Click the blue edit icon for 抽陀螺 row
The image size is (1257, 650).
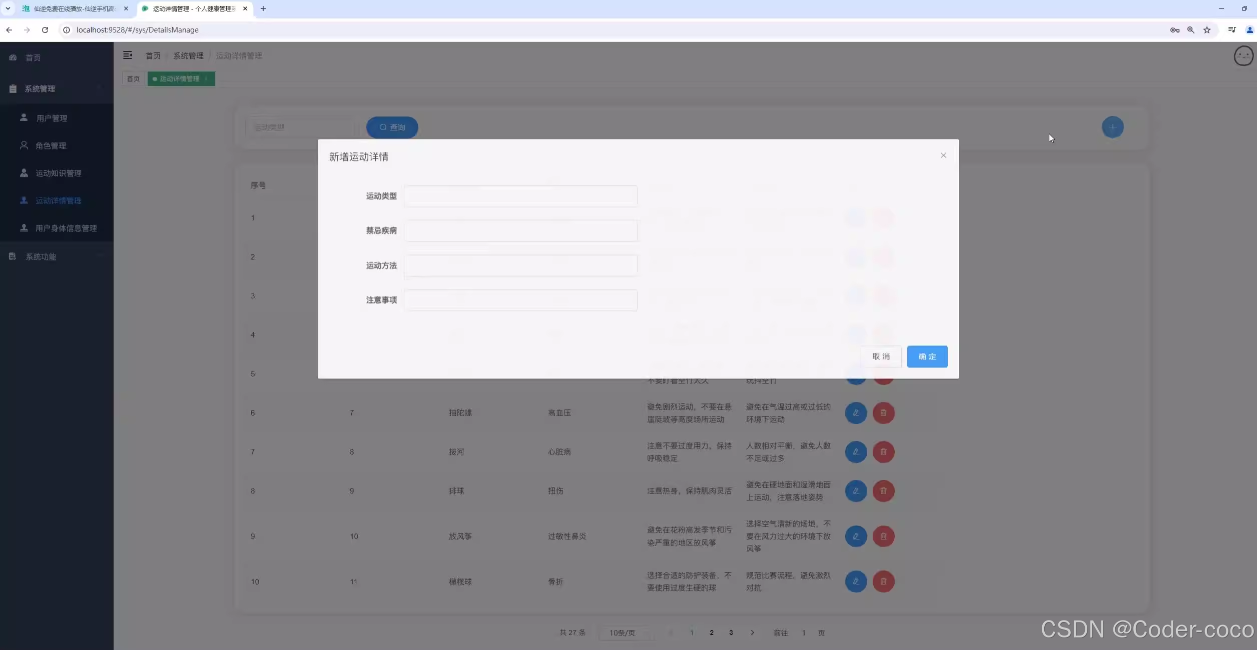tap(856, 413)
